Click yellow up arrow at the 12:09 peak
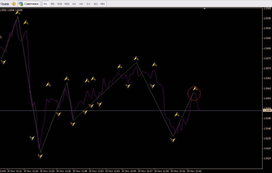This screenshot has height=173, width=272. (136, 58)
